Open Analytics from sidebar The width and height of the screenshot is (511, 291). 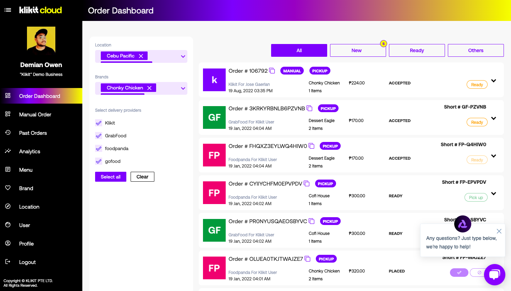(41, 151)
